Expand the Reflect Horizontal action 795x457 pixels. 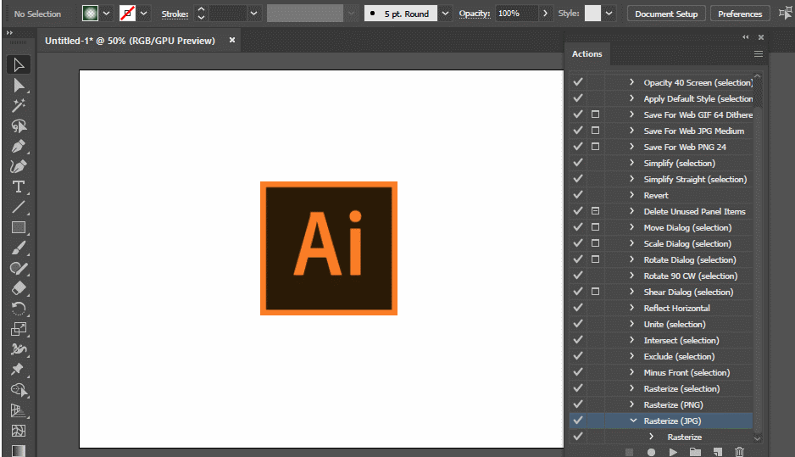[631, 308]
